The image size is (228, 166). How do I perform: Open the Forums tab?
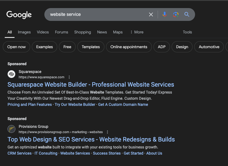click(61, 32)
